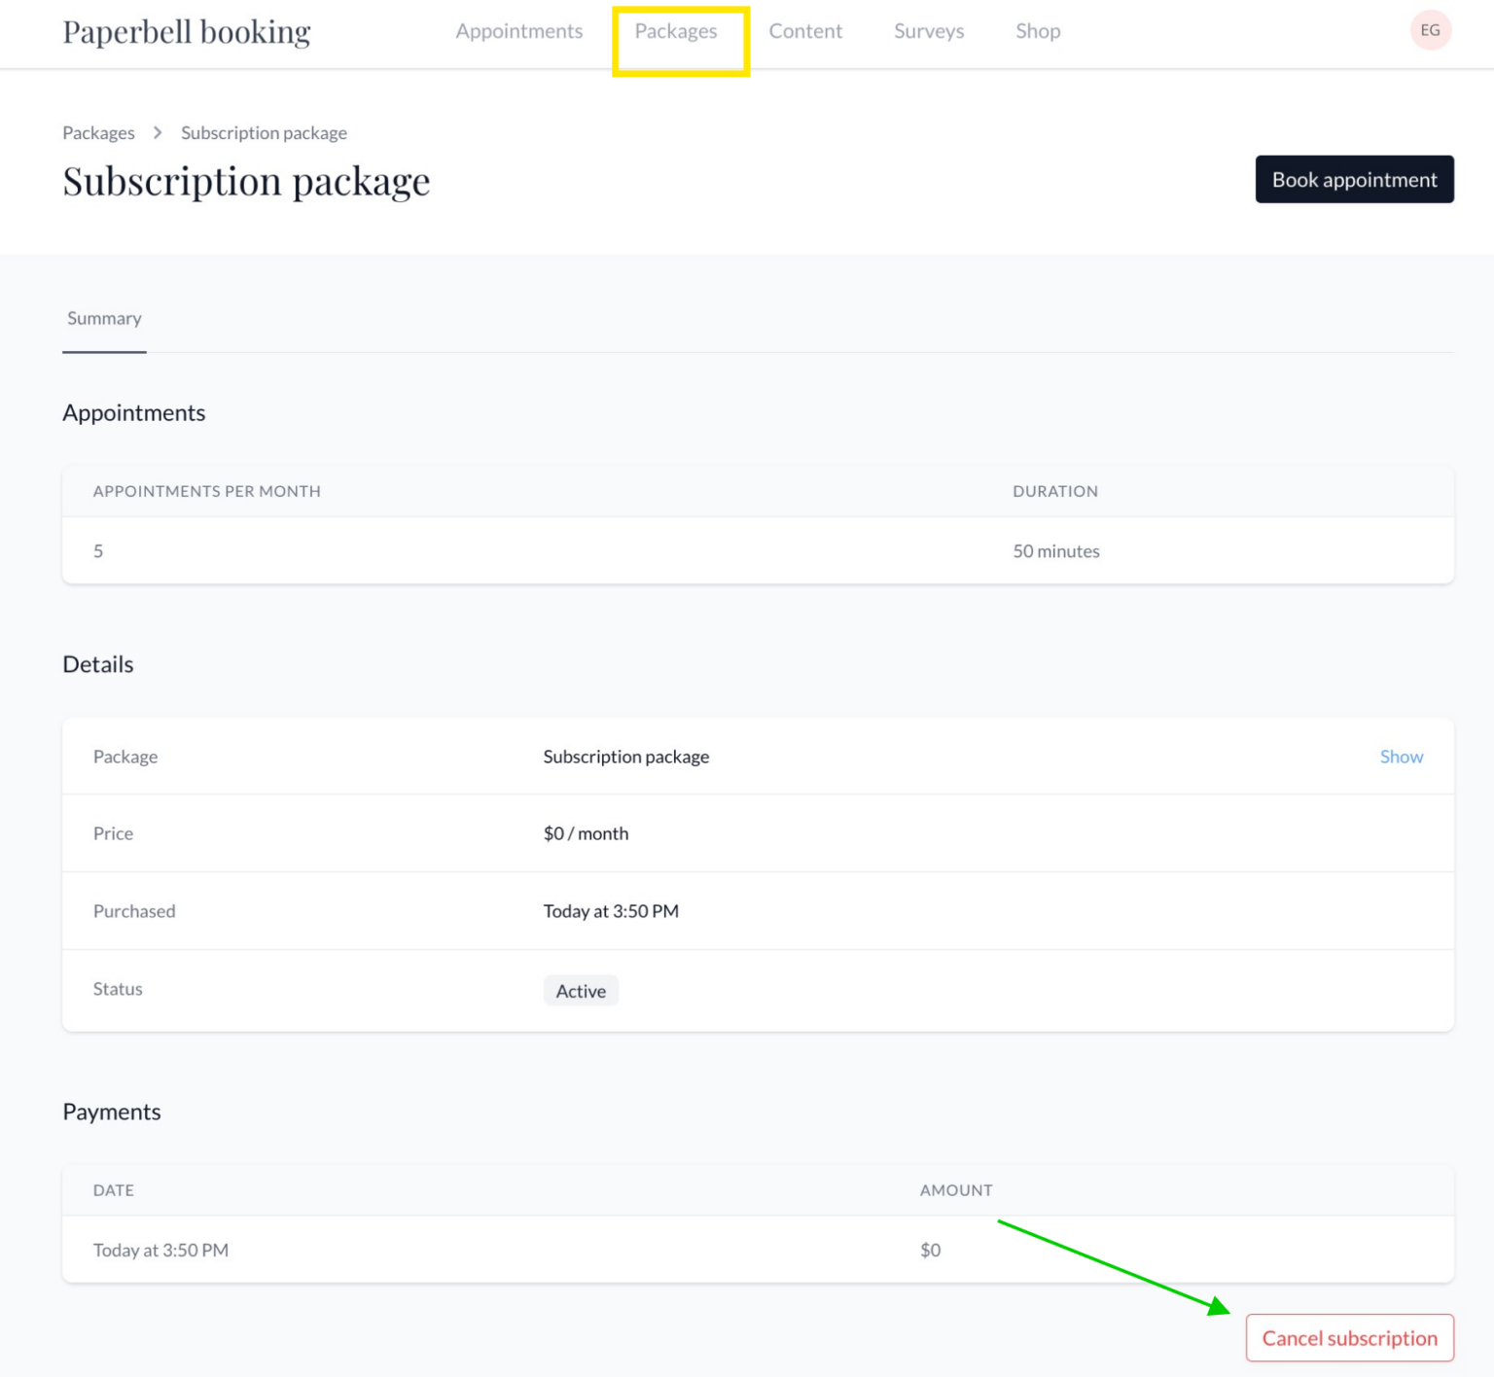Click the Packages breadcrumb link
The width and height of the screenshot is (1494, 1377).
click(98, 132)
